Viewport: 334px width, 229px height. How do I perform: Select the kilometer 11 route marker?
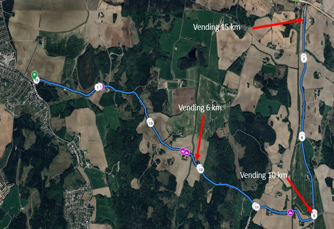pos(257,207)
